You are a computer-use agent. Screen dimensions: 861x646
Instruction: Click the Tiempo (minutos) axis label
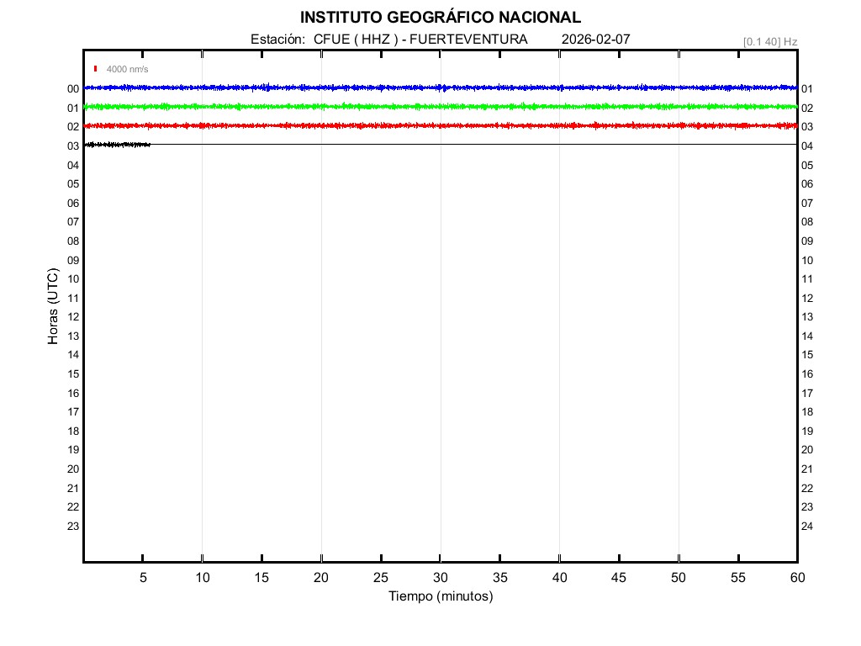coord(440,596)
